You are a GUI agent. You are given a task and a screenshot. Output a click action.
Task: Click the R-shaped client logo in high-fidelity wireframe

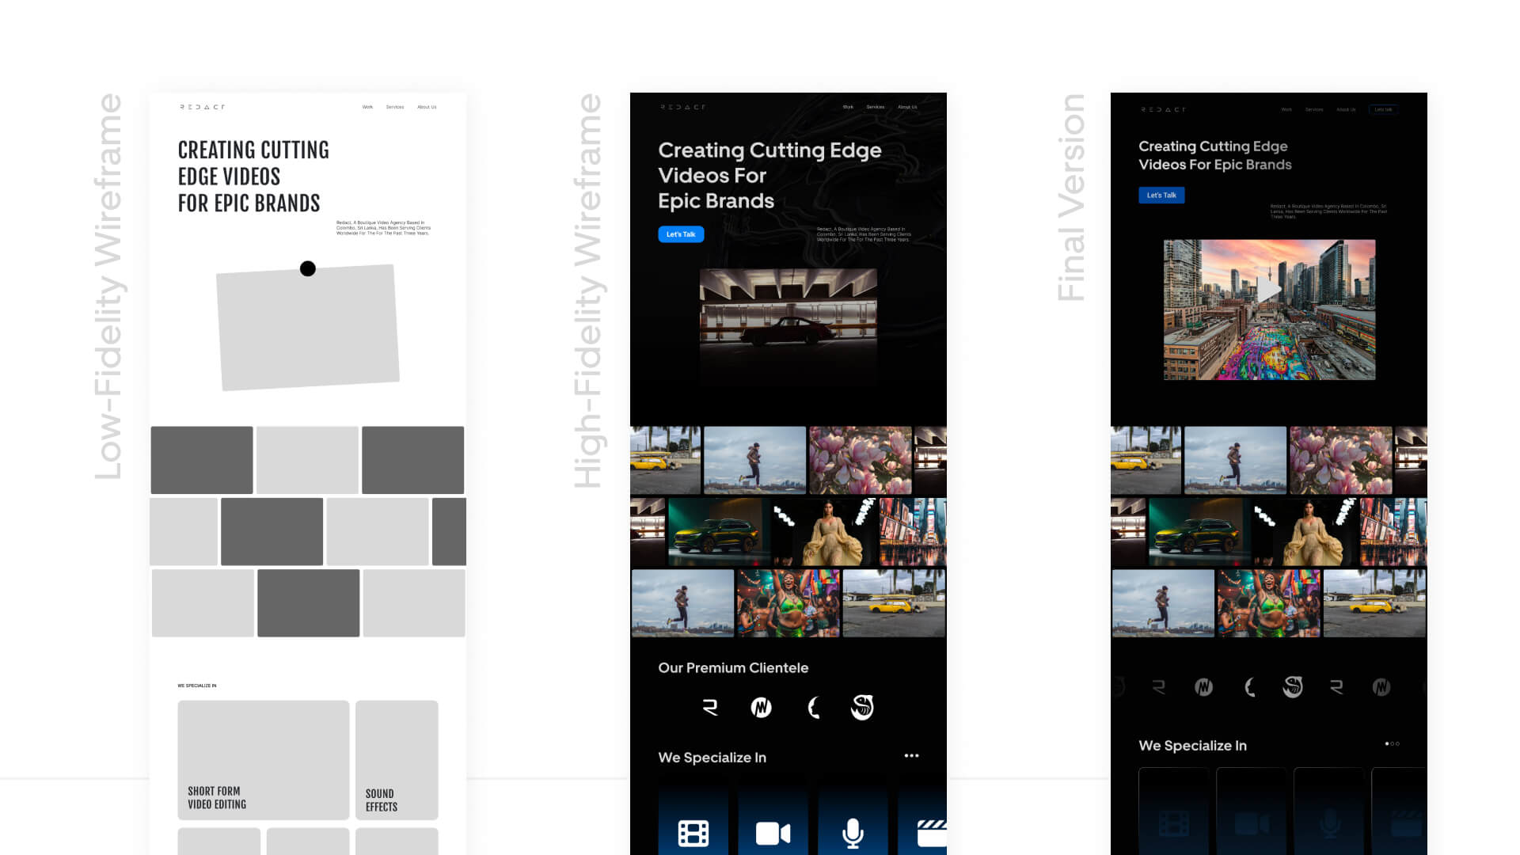point(710,707)
